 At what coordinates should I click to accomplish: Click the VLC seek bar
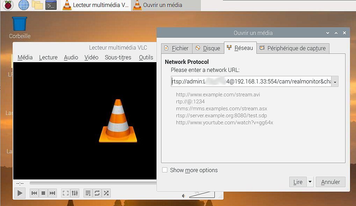[93, 183]
